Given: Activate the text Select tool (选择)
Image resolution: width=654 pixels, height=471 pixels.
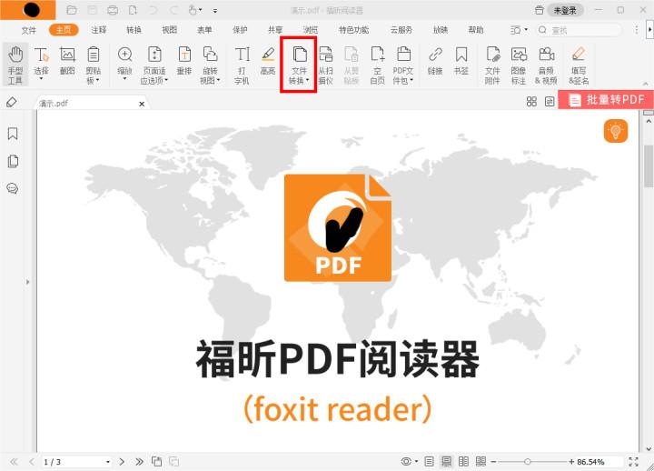Looking at the screenshot, I should [x=41, y=62].
